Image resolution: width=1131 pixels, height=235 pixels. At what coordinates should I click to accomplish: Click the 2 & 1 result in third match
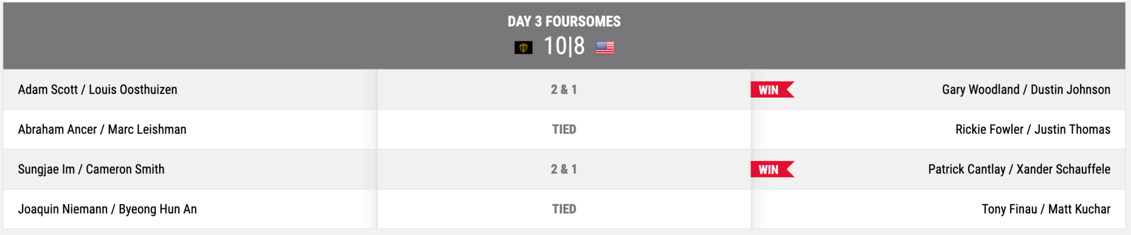point(564,169)
